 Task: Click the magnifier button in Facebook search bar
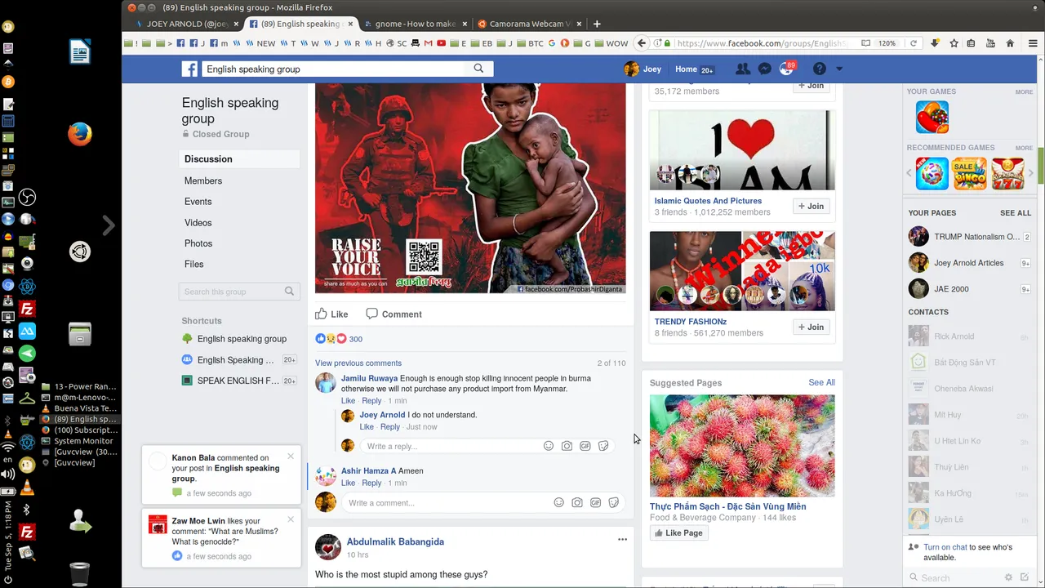[x=478, y=69]
